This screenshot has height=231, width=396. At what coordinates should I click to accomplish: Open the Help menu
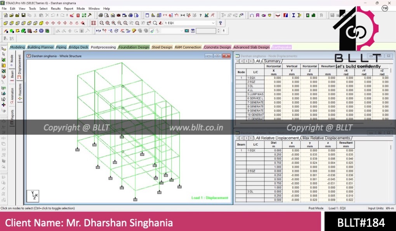(107, 8)
